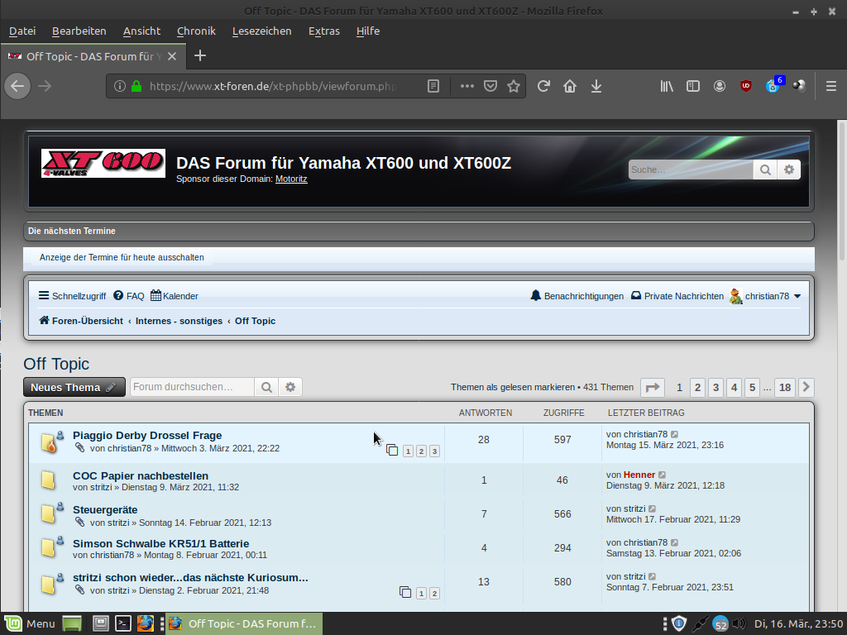The width and height of the screenshot is (847, 635).
Task: Expand the christian78 user dropdown
Action: pyautogui.click(x=797, y=296)
